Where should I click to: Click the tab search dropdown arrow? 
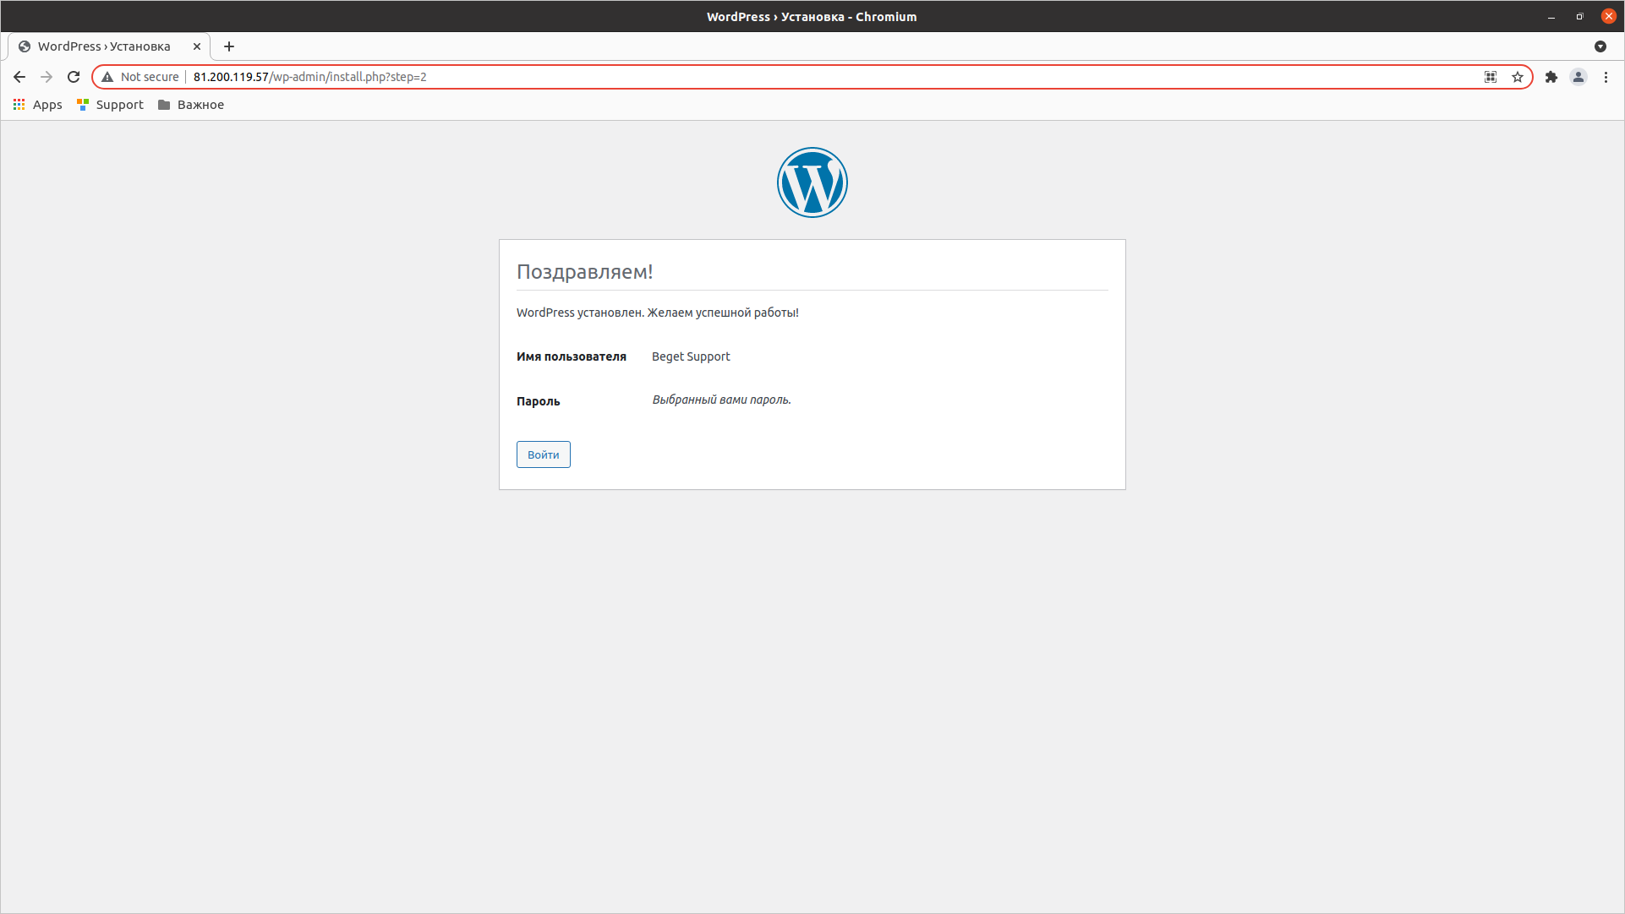pos(1600,46)
